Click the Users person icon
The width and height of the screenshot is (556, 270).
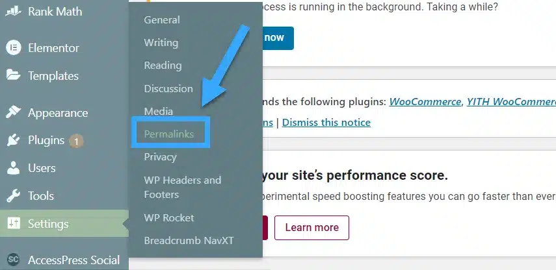pos(13,168)
